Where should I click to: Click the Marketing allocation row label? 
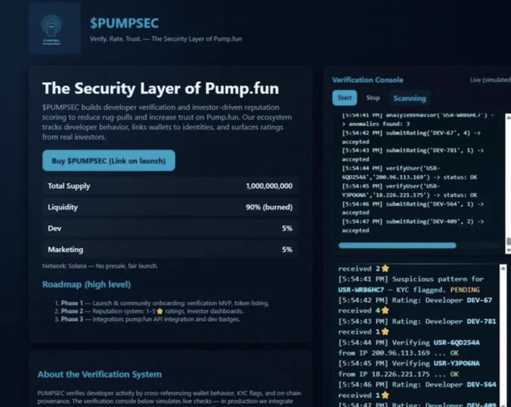(x=65, y=250)
